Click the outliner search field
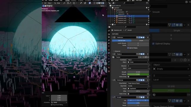Image resolution: width=191 pixels, height=107 pixels. tap(129, 3)
